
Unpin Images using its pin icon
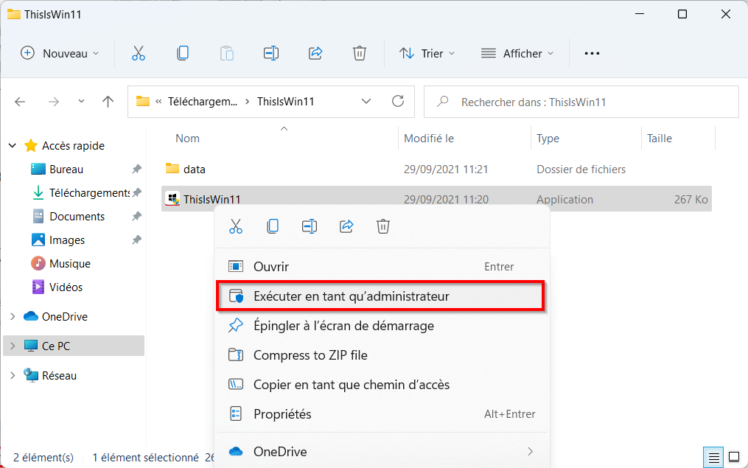pos(136,240)
